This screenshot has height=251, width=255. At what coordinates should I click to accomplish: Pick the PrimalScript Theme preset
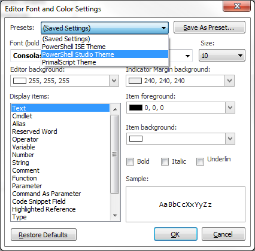[x=105, y=62]
